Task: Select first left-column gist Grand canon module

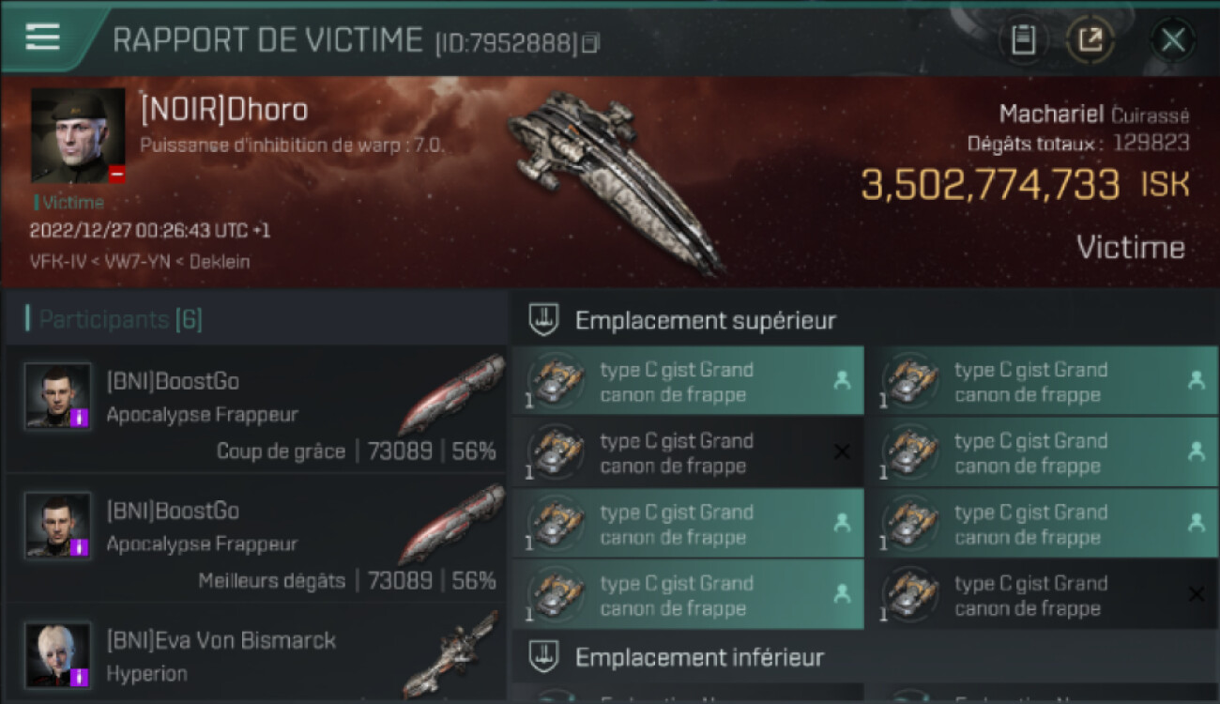Action: [688, 380]
